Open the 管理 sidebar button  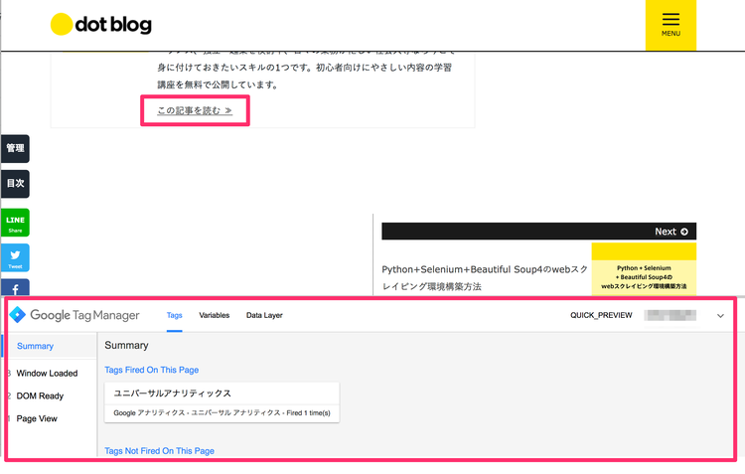tap(15, 149)
